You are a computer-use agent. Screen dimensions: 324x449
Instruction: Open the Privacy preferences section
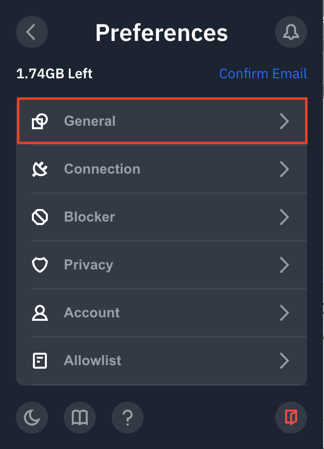[x=89, y=265]
